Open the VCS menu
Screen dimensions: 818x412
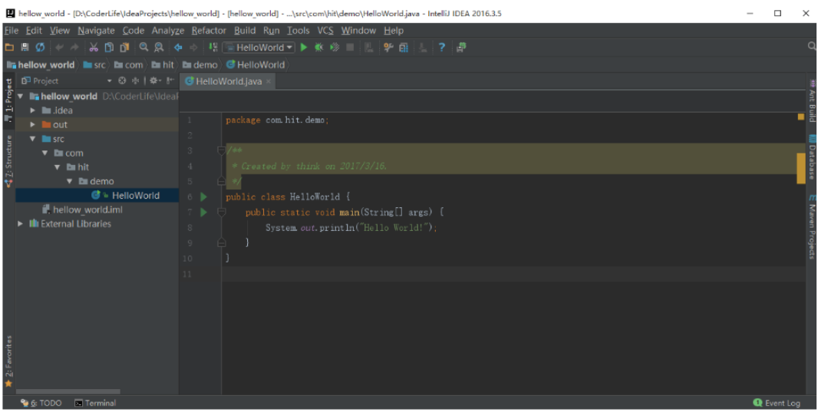click(325, 30)
